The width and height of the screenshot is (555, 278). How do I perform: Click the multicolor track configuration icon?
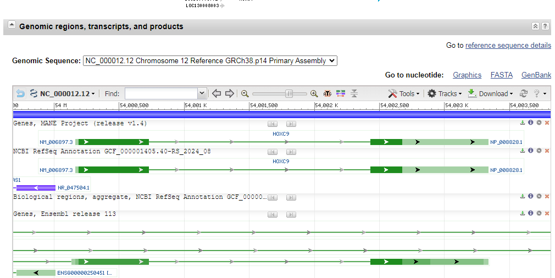point(341,94)
